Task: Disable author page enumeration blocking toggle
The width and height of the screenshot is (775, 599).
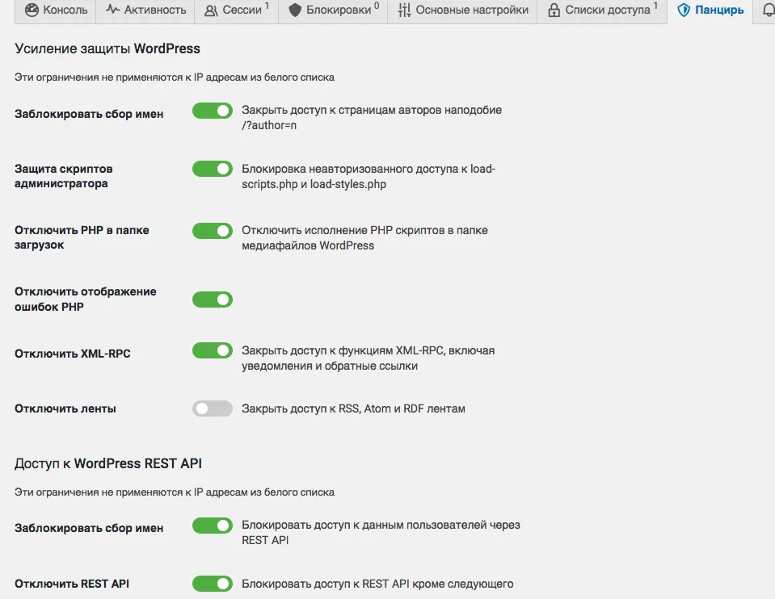Action: coord(213,111)
